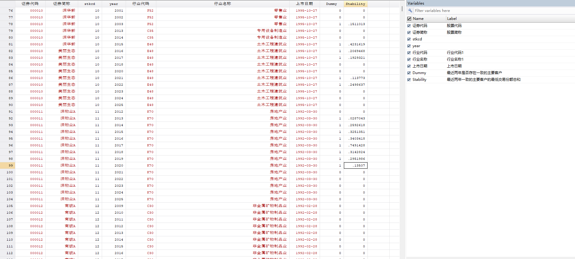Click the Filter variables here field
Screen dimensions: 575x259
coord(494,10)
